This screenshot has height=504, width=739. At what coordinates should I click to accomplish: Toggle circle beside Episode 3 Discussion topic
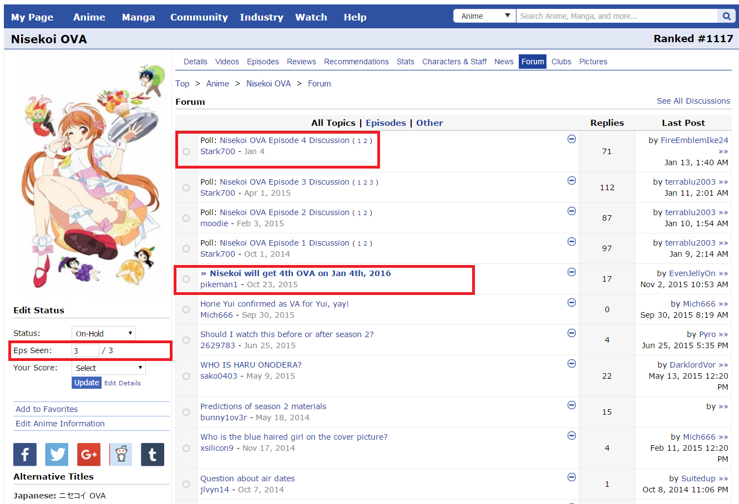pyautogui.click(x=186, y=188)
